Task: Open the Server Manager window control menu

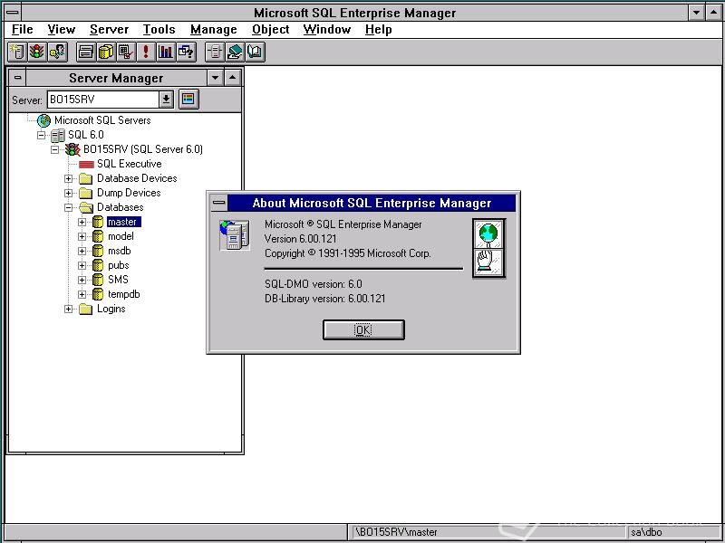Action: (17, 78)
